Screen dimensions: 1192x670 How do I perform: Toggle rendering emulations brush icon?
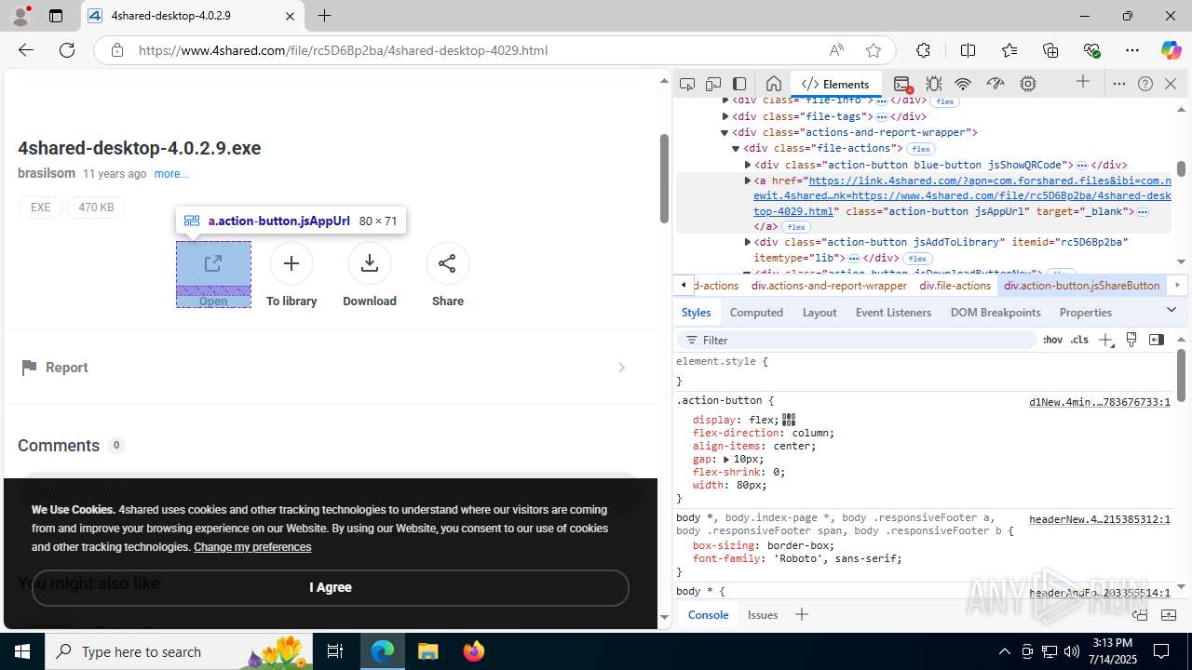[x=1131, y=340]
